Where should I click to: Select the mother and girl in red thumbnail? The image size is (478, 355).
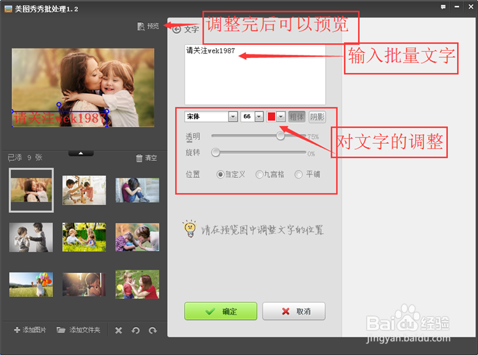point(137,285)
